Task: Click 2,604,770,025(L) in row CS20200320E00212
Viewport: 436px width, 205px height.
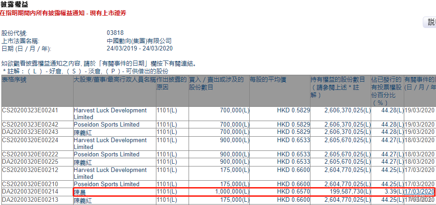Action: [348, 170]
